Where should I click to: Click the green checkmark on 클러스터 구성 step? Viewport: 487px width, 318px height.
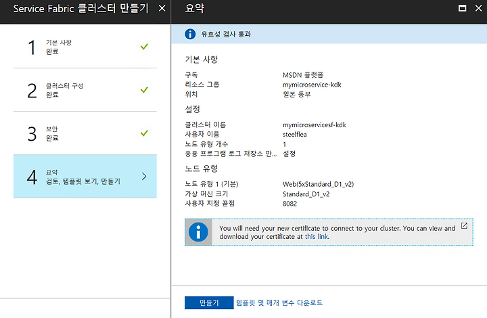click(144, 90)
